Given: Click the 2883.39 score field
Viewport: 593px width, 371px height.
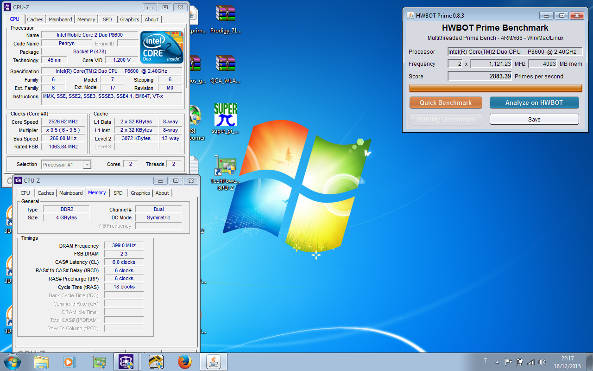Looking at the screenshot, I should tap(480, 76).
